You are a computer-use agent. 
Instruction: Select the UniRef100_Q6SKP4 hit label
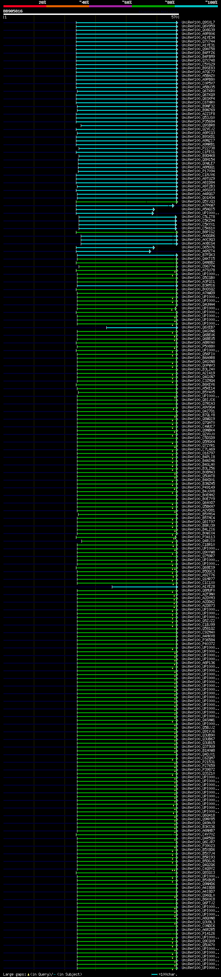[x=198, y=99]
